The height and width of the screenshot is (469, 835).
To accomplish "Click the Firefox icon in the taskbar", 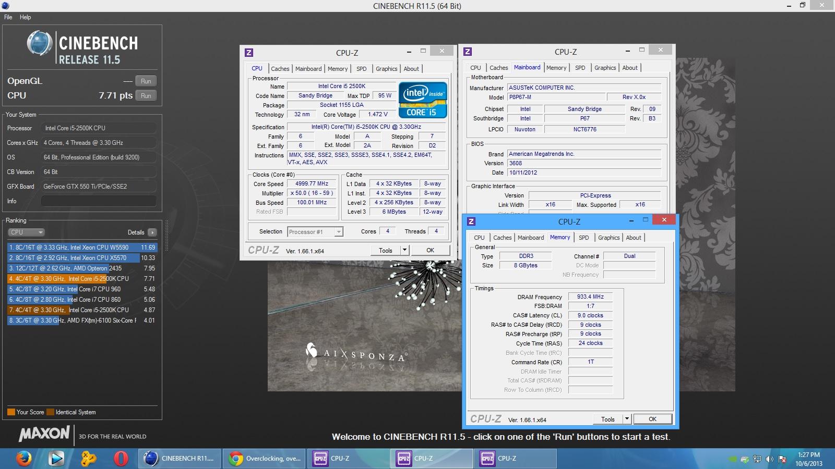I will (23, 459).
